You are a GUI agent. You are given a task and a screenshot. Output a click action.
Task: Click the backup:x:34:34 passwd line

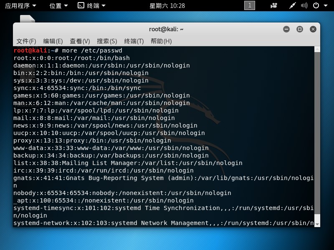pyautogui.click(x=111, y=155)
